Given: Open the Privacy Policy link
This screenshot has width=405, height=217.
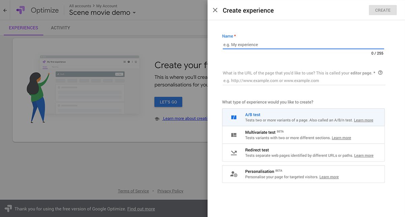Looking at the screenshot, I should (x=170, y=191).
